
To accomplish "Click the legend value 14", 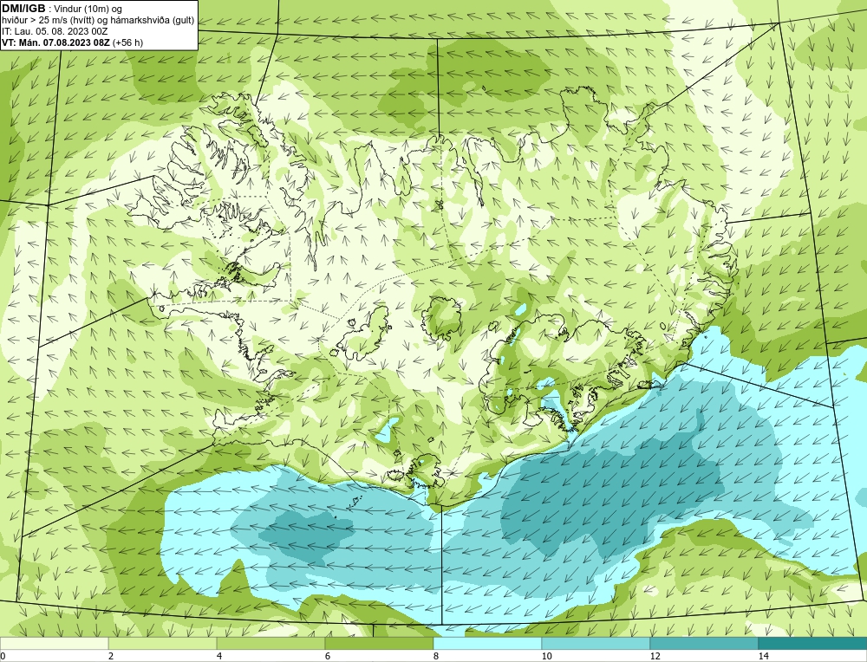I will point(763,656).
